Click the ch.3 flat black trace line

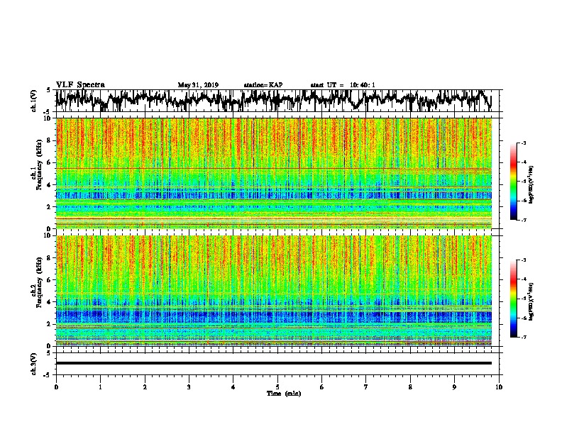point(274,363)
